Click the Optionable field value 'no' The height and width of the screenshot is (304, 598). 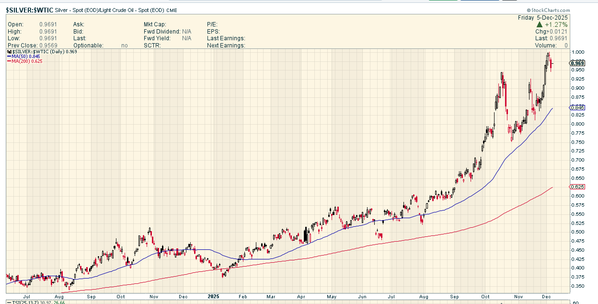125,46
